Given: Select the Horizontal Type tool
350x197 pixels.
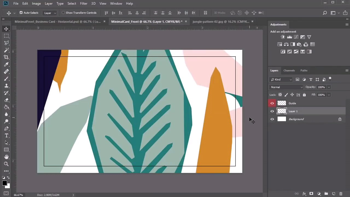Looking at the screenshot, I should point(6,135).
